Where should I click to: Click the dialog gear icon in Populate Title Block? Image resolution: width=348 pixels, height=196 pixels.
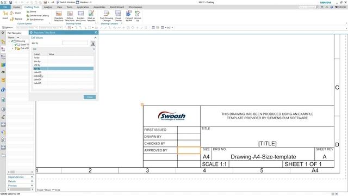click(x=31, y=33)
